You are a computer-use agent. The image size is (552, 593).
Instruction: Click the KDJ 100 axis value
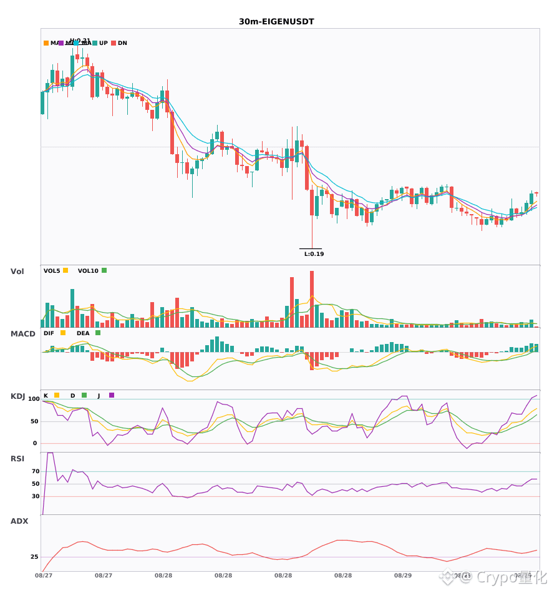[34, 399]
